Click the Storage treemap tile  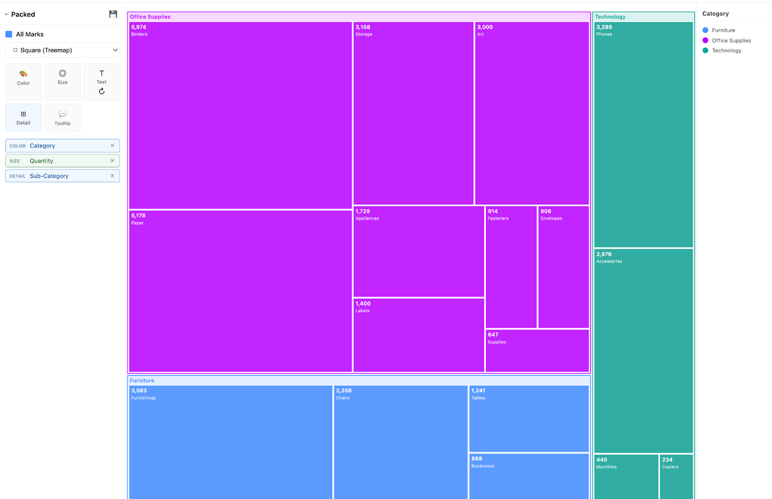414,113
